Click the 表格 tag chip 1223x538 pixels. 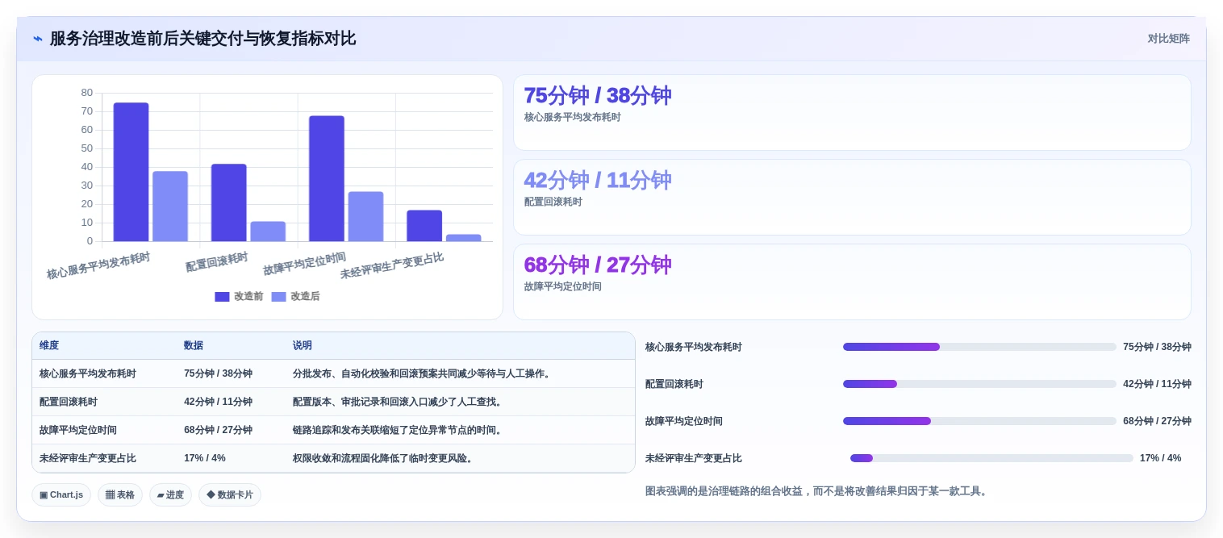pyautogui.click(x=120, y=495)
